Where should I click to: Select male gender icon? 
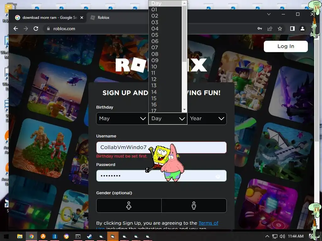[x=194, y=205]
